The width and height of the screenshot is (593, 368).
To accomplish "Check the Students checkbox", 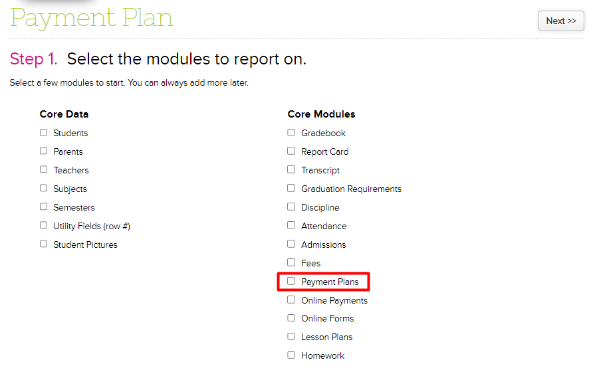I will point(44,133).
